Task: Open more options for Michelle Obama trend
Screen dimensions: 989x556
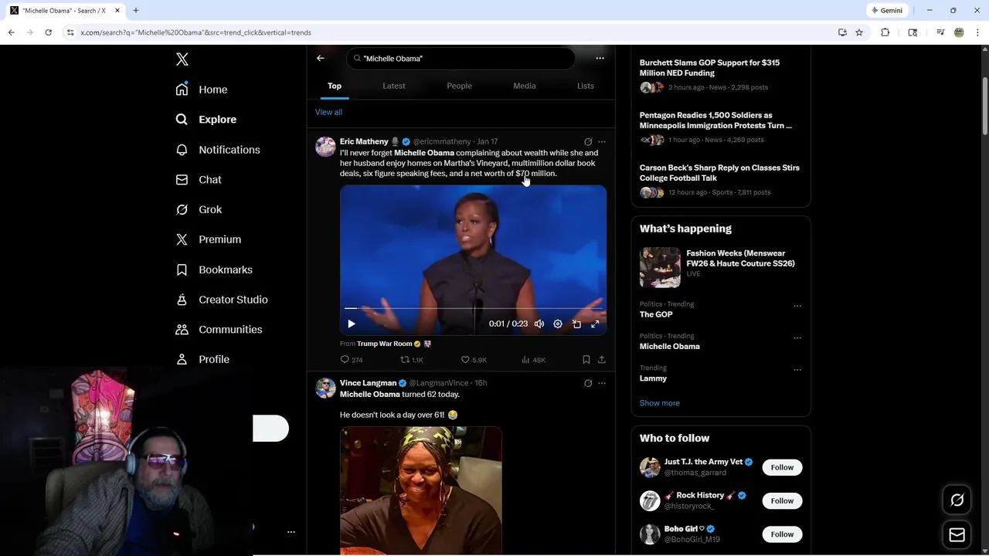Action: tap(797, 337)
